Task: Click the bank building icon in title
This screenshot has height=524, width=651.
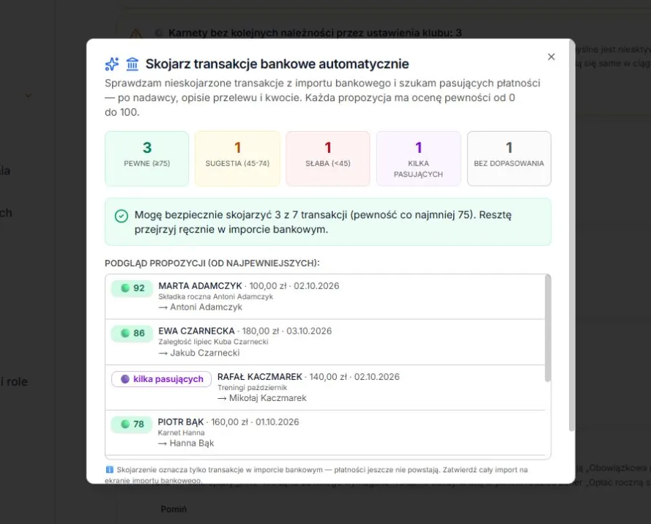Action: pyautogui.click(x=133, y=64)
